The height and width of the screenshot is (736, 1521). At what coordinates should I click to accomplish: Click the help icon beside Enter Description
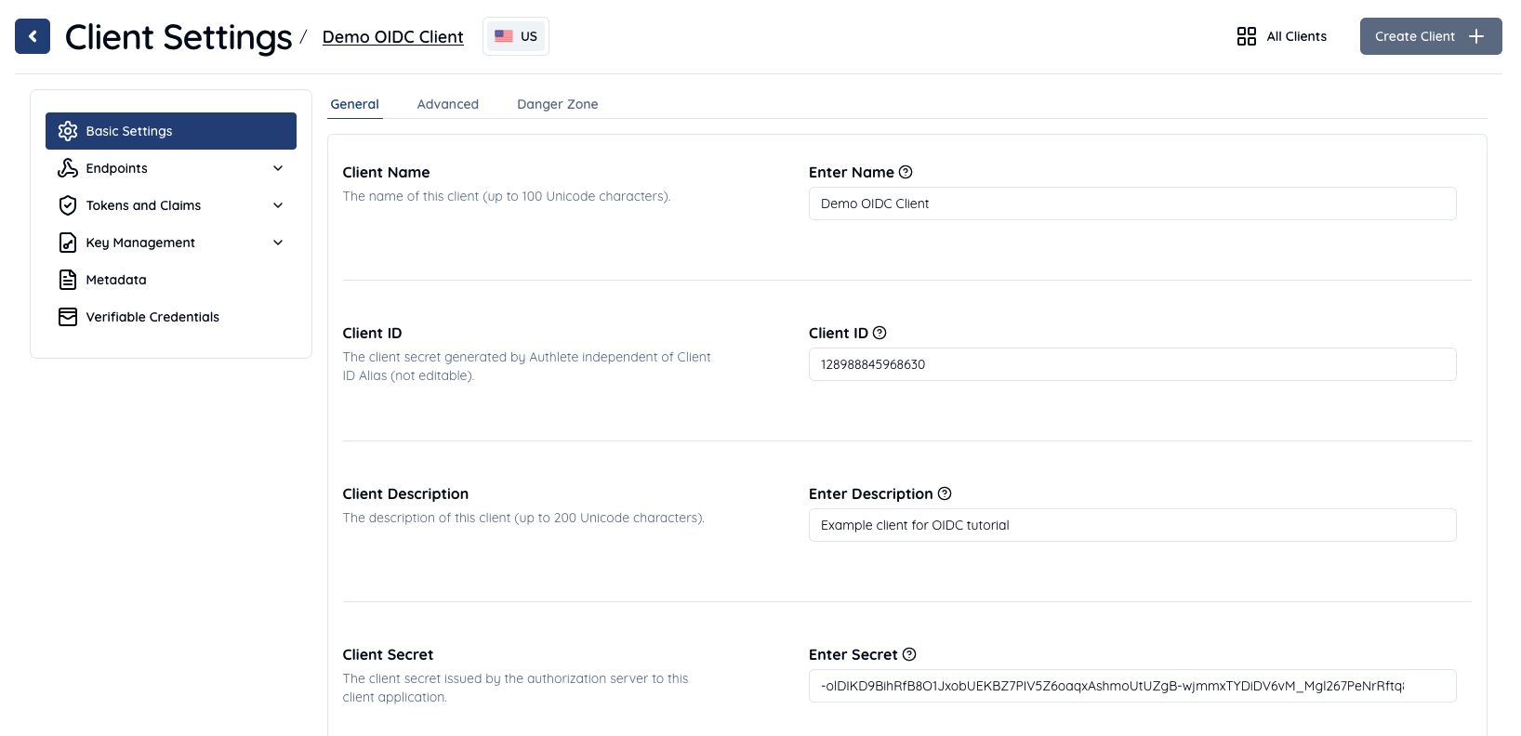coord(945,493)
